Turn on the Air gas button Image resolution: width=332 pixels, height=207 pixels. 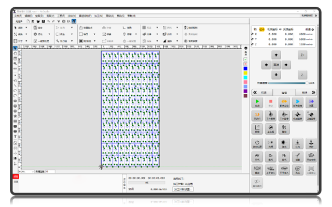258,155
